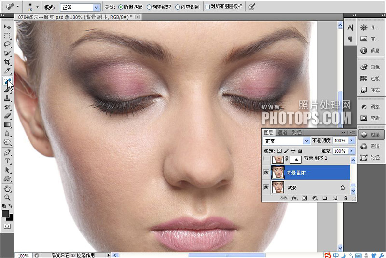The height and width of the screenshot is (258, 386).
Task: Select the Clone Stamp tool
Action: (x=7, y=98)
